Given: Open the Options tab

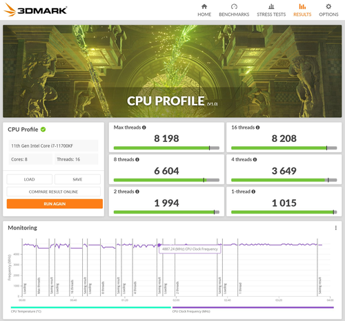Looking at the screenshot, I should 328,10.
